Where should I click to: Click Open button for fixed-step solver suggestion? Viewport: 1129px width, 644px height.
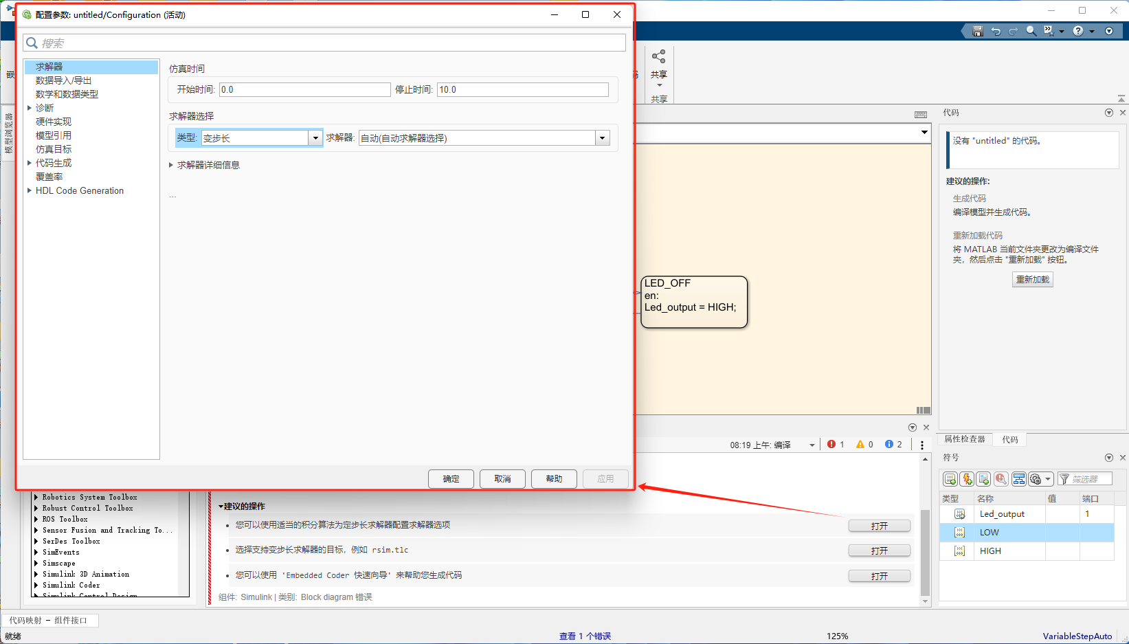[x=880, y=526]
